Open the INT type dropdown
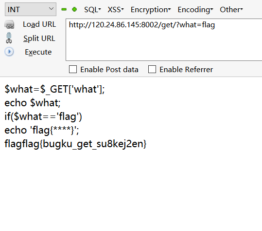This screenshot has height=231, width=262. coord(31,9)
